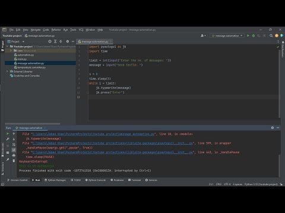Clear console with trash icon
The image size is (285, 213).
(14, 161)
